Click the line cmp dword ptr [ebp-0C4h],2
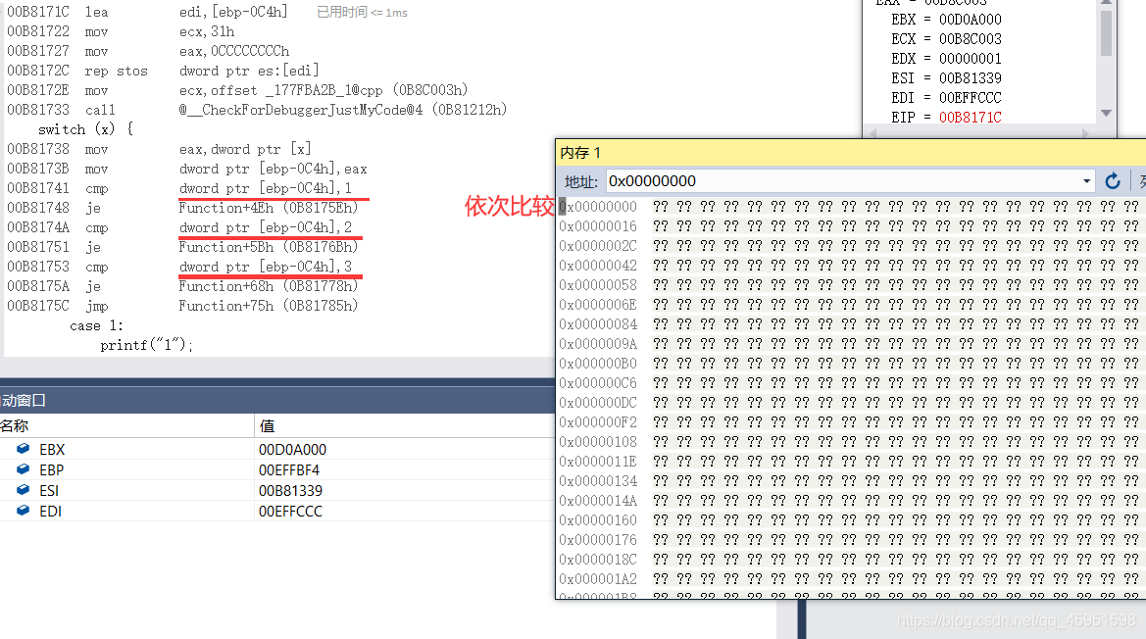The image size is (1146, 639). pos(179,227)
